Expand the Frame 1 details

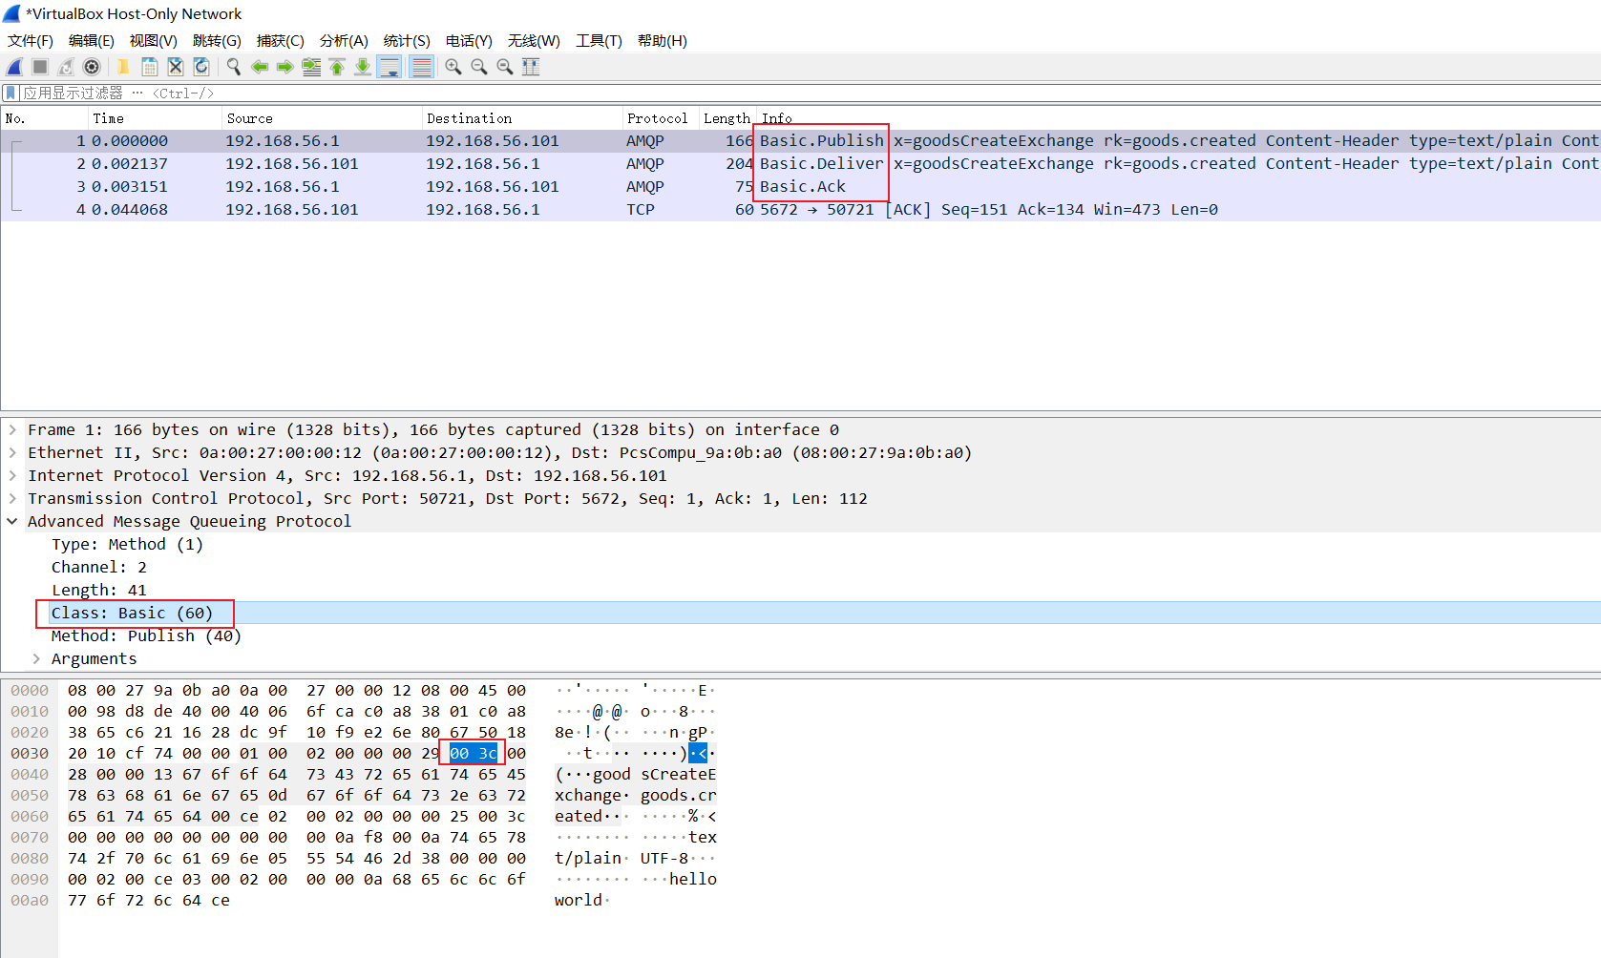(x=12, y=430)
